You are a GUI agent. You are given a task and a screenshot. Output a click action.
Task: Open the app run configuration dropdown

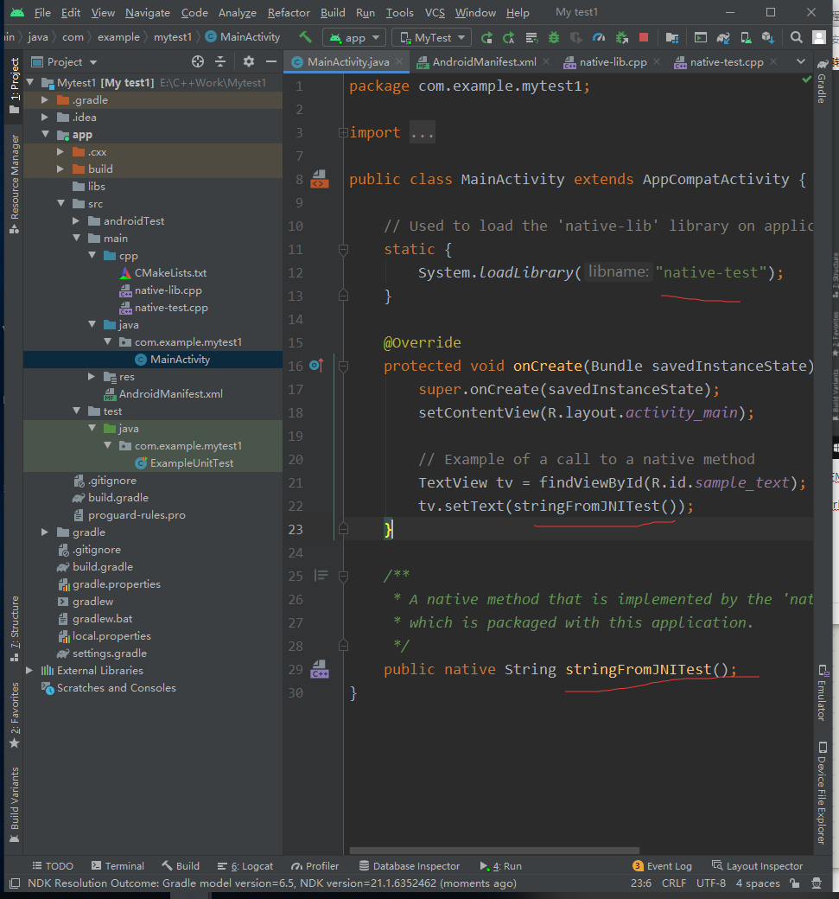click(x=353, y=37)
